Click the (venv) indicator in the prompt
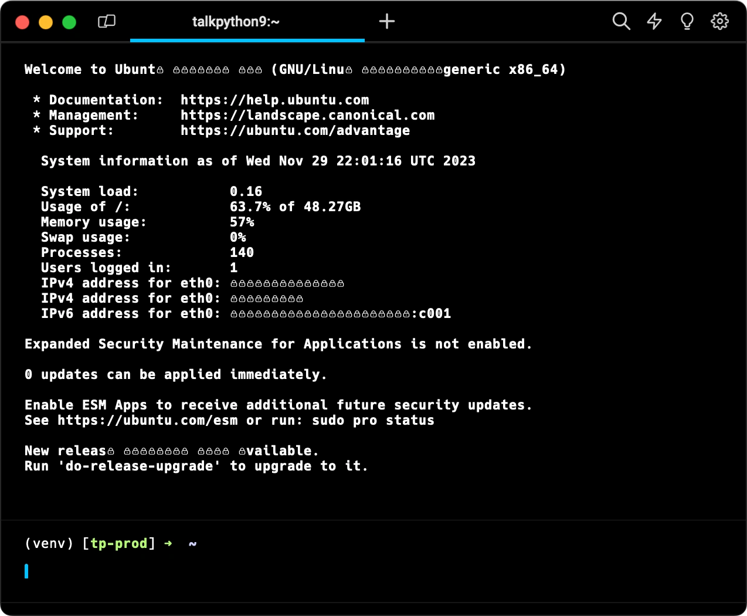Image resolution: width=747 pixels, height=616 pixels. coord(49,543)
